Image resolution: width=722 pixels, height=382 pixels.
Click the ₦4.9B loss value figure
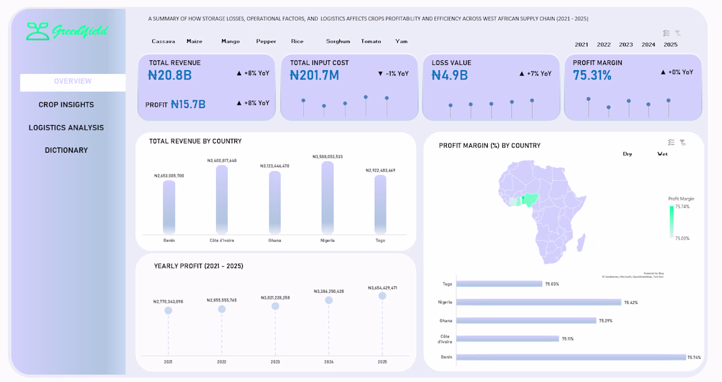click(450, 75)
